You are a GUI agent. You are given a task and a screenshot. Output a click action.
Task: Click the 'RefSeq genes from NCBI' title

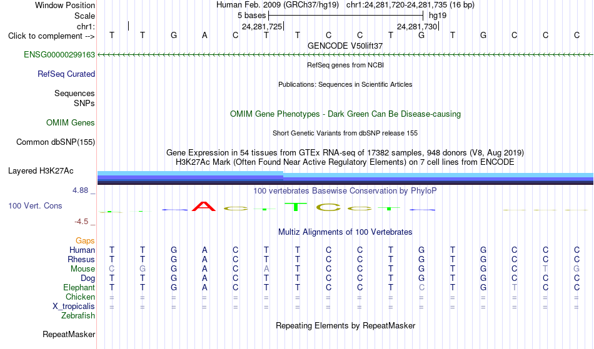click(345, 65)
